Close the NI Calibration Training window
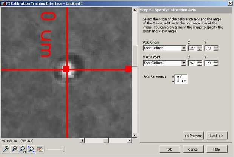The image size is (234, 157). tap(230, 3)
